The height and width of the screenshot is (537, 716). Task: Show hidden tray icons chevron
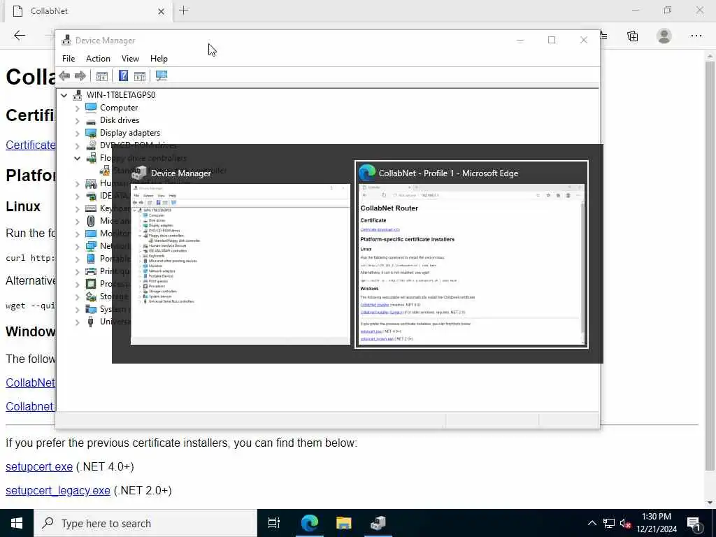point(592,523)
